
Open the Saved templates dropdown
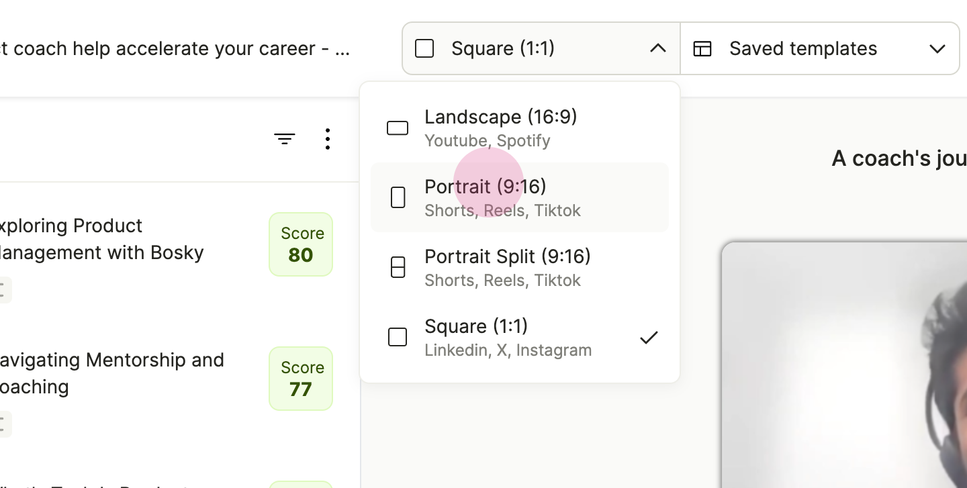820,48
